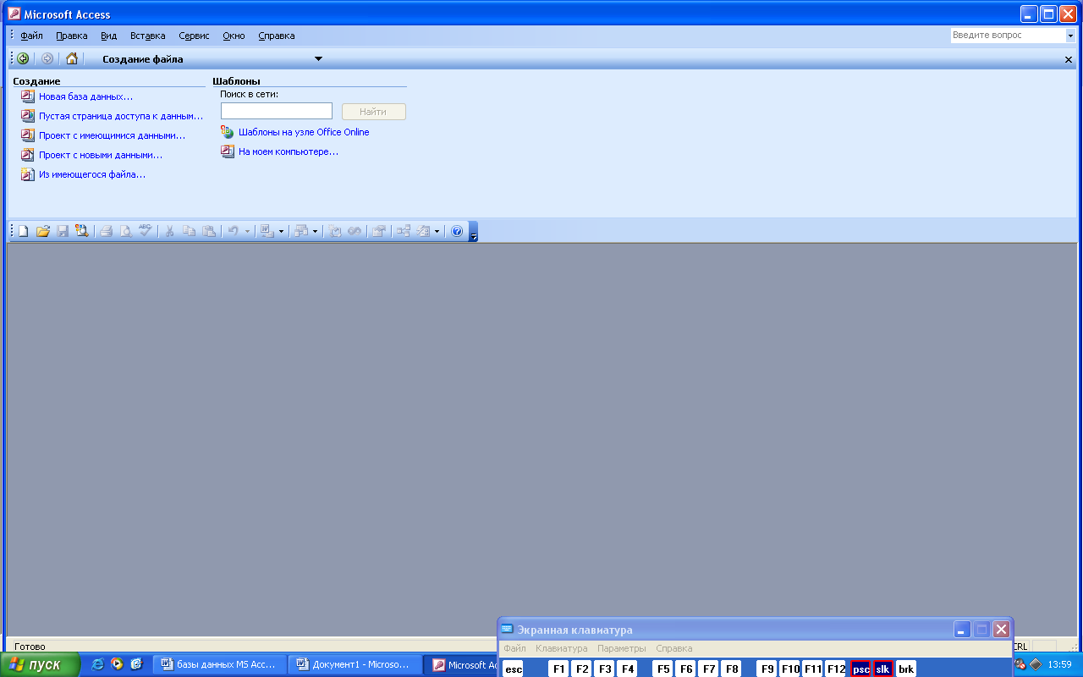The width and height of the screenshot is (1083, 677).
Task: Toggle the slk key on screen keyboard
Action: coord(883,669)
